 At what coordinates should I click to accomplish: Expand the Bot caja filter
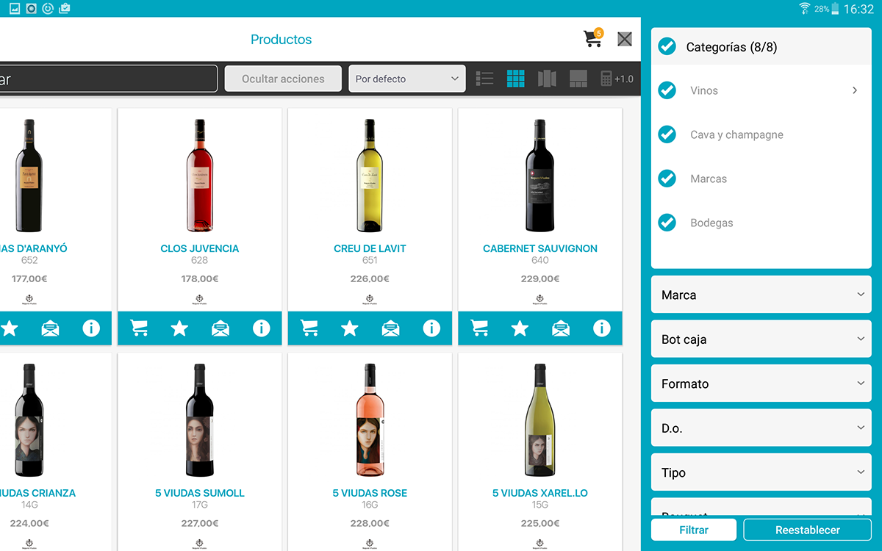point(761,339)
